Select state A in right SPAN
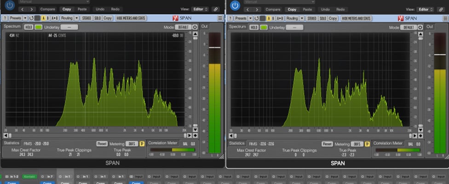449x184 pixels. tap(269, 18)
